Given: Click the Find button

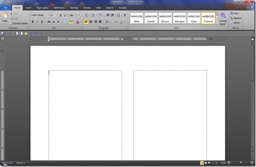Looking at the screenshot, I should (x=235, y=13).
